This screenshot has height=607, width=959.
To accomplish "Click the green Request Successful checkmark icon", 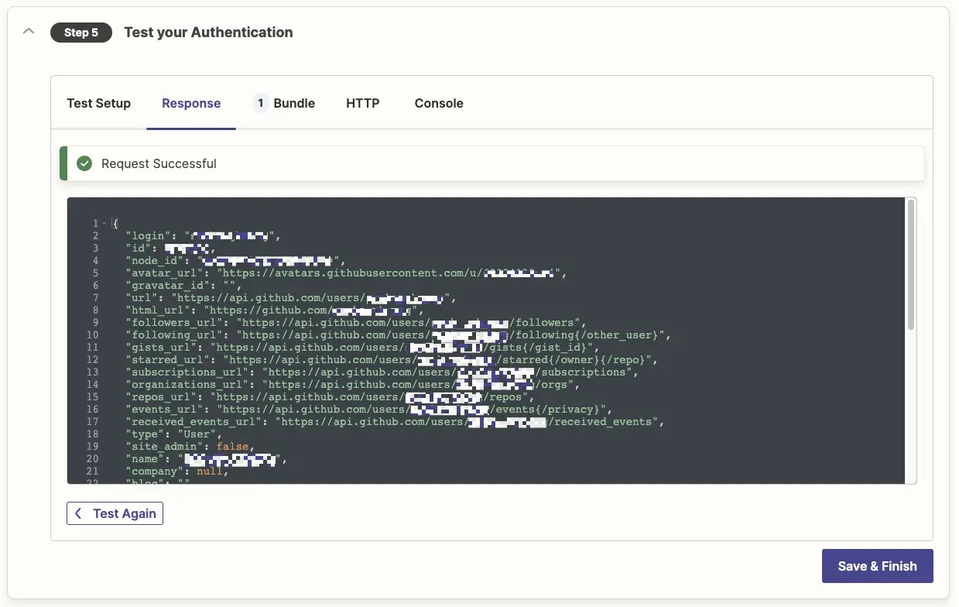I will click(85, 163).
